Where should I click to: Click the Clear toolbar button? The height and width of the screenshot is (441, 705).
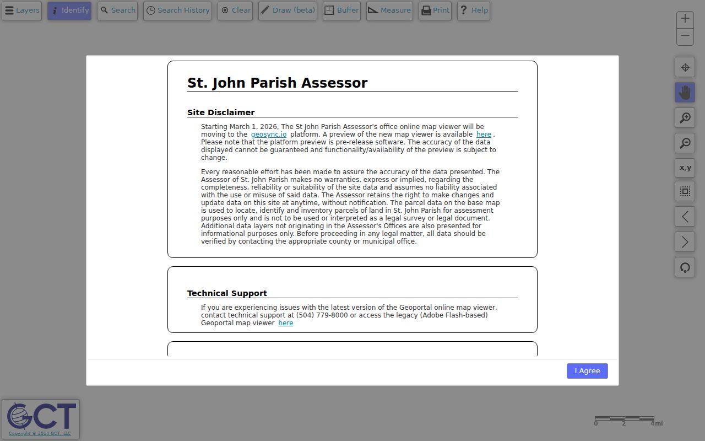tap(235, 10)
